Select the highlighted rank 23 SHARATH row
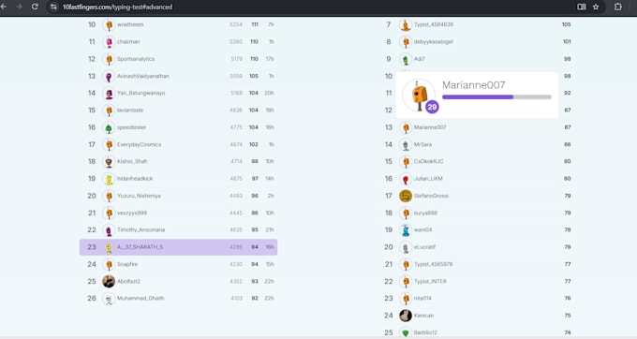The height and width of the screenshot is (339, 637). coord(178,247)
